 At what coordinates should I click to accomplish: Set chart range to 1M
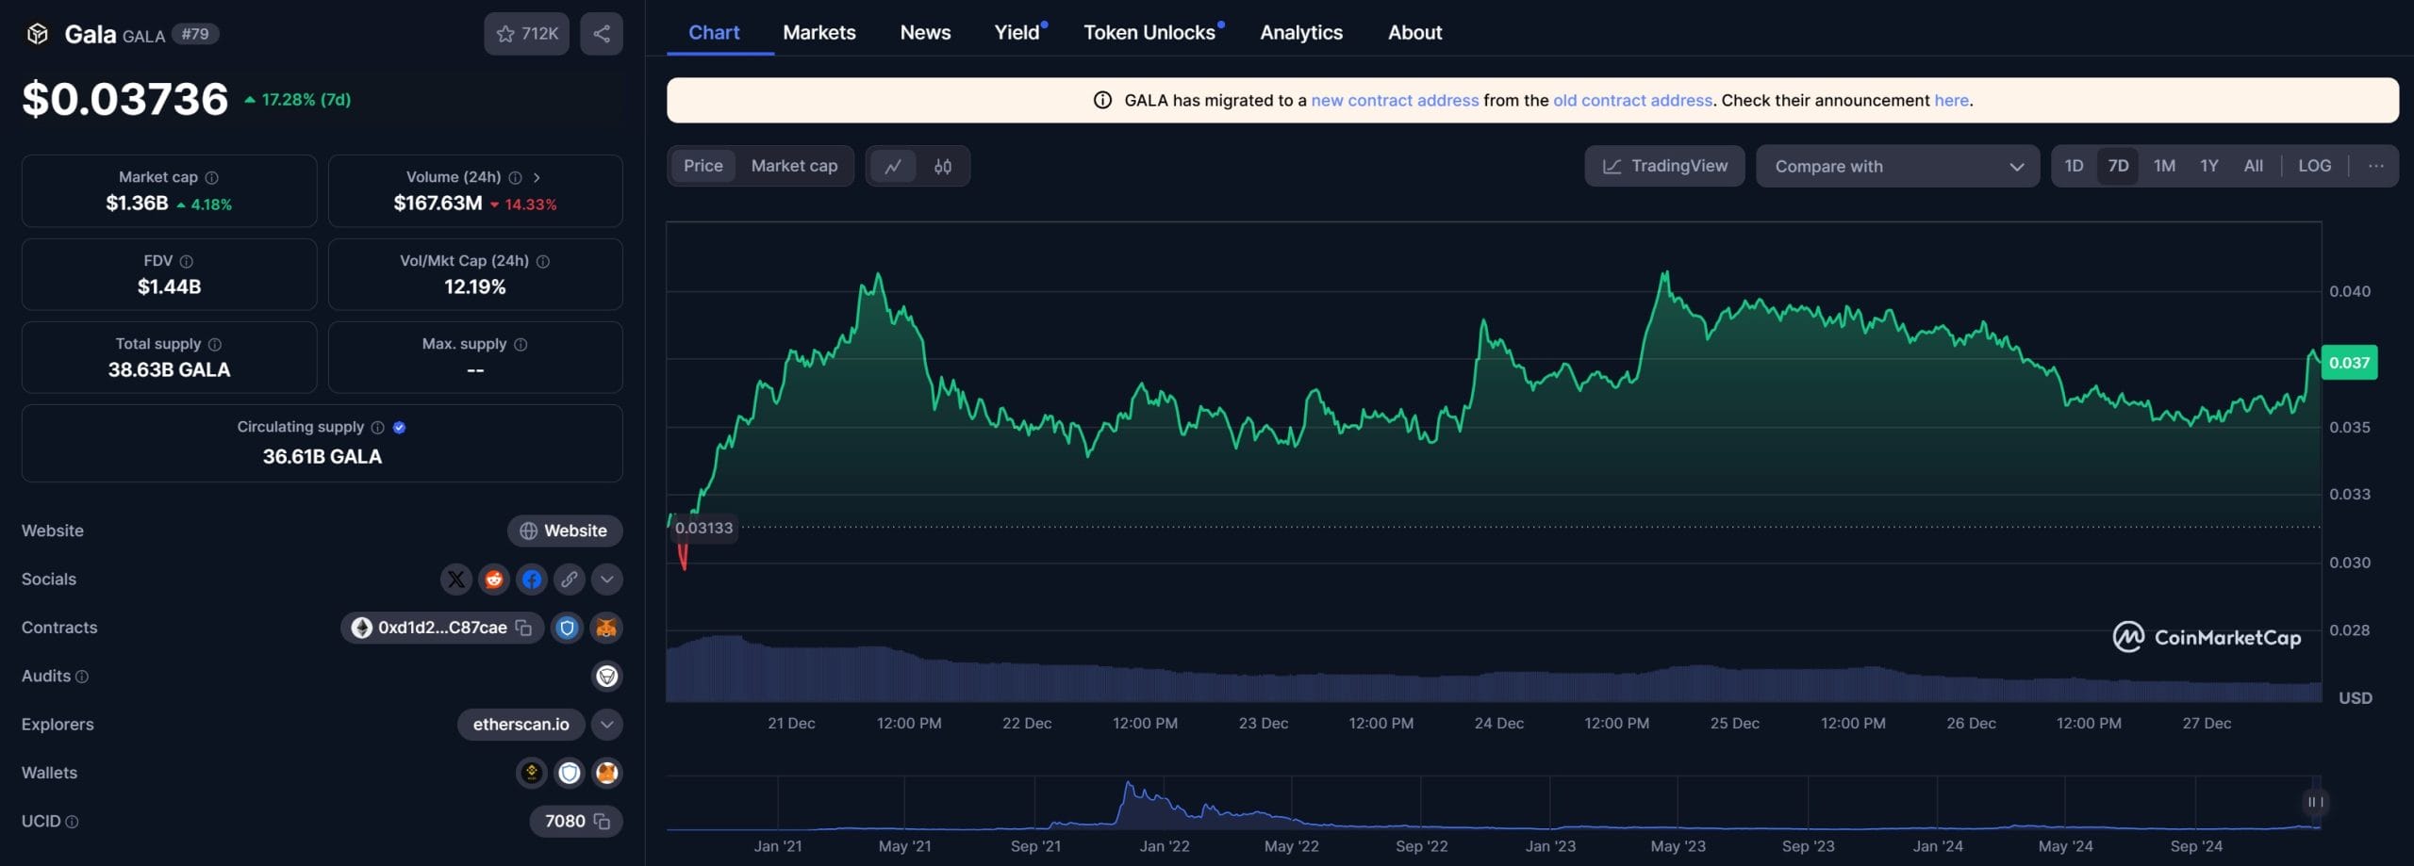[x=2164, y=166]
